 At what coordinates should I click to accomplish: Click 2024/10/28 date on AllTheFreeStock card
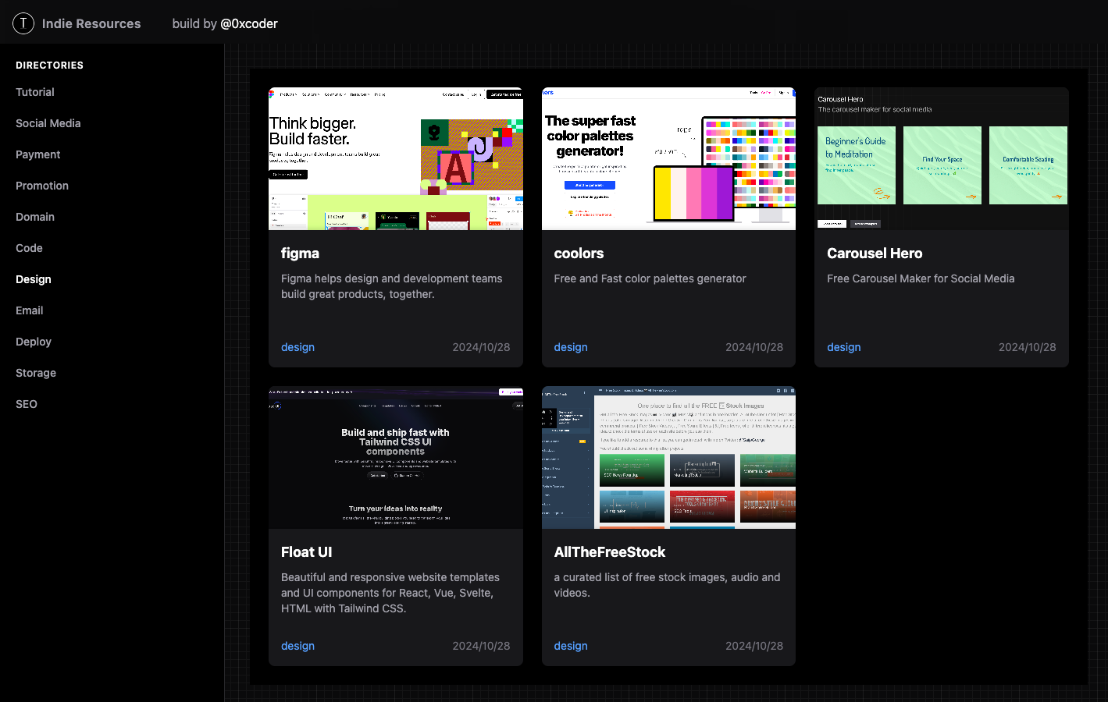tap(754, 646)
